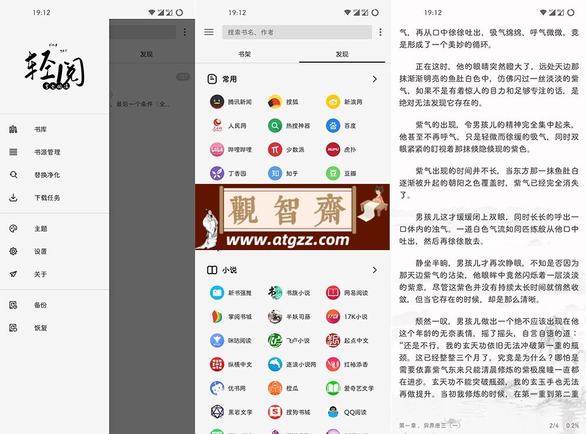The height and width of the screenshot is (434, 586).
Task: Tap the 0.2% reading progress in the reader
Action: coord(573,425)
